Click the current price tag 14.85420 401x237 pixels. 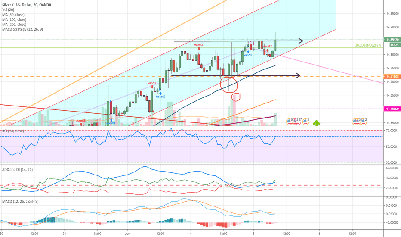(392, 40)
